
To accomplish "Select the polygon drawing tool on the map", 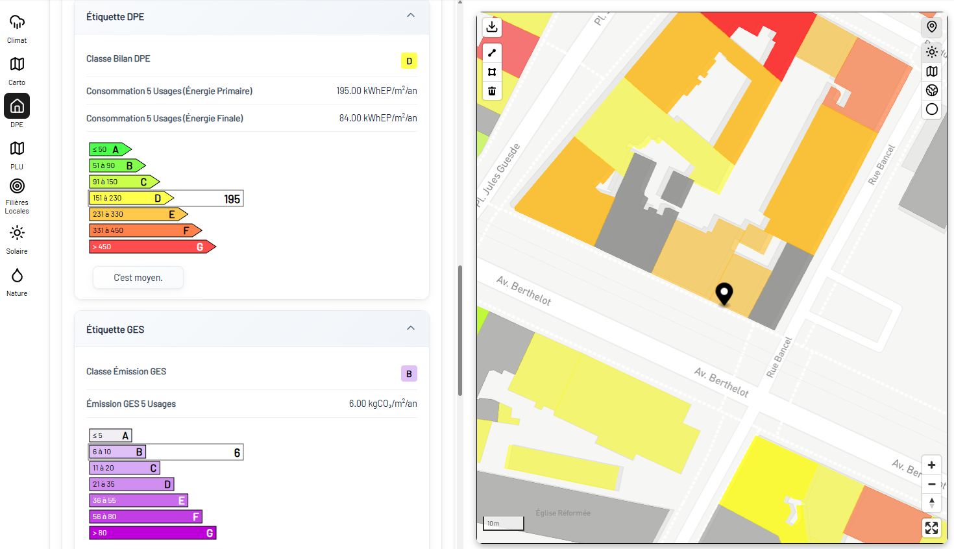I will [492, 72].
